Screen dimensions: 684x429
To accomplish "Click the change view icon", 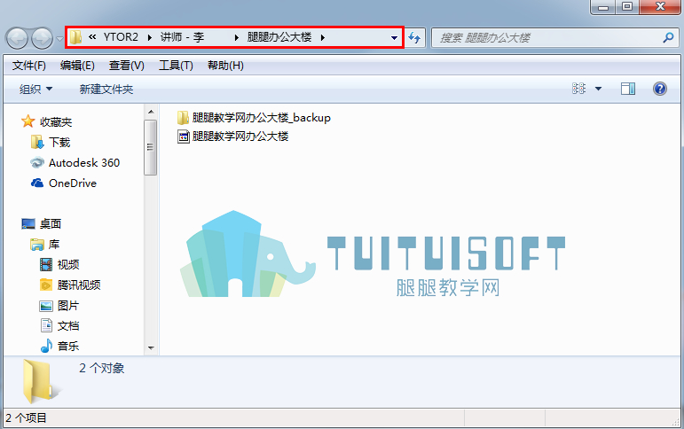I will tap(578, 89).
